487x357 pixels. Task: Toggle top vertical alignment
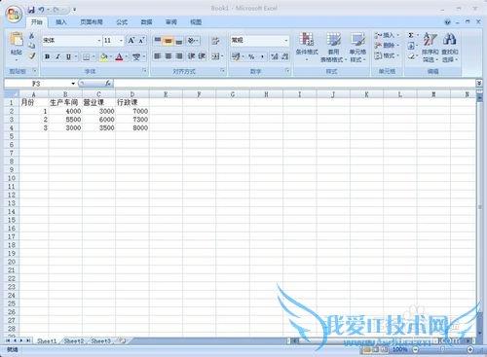[158, 41]
